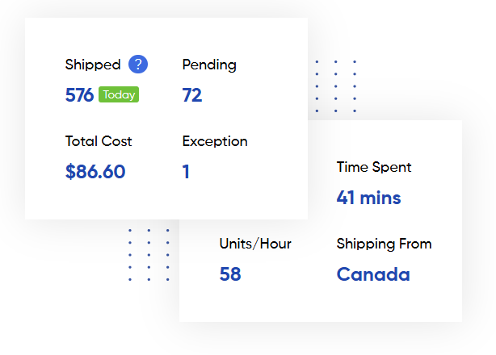Click the dot pattern left of Units/Hour
This screenshot has height=355, width=496.
(149, 254)
